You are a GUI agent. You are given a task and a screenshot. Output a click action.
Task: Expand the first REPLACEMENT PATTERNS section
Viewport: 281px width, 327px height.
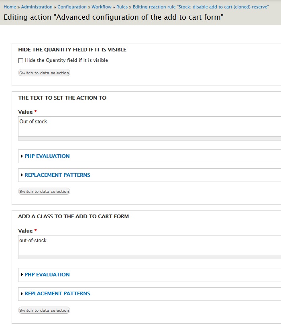(x=57, y=175)
